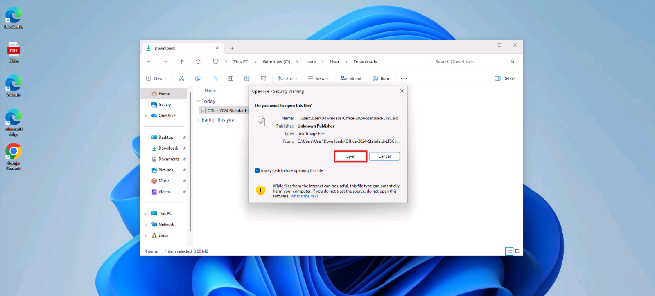Screen dimensions: 655x296
Task: Expand the This PC tree node
Action: click(x=145, y=214)
